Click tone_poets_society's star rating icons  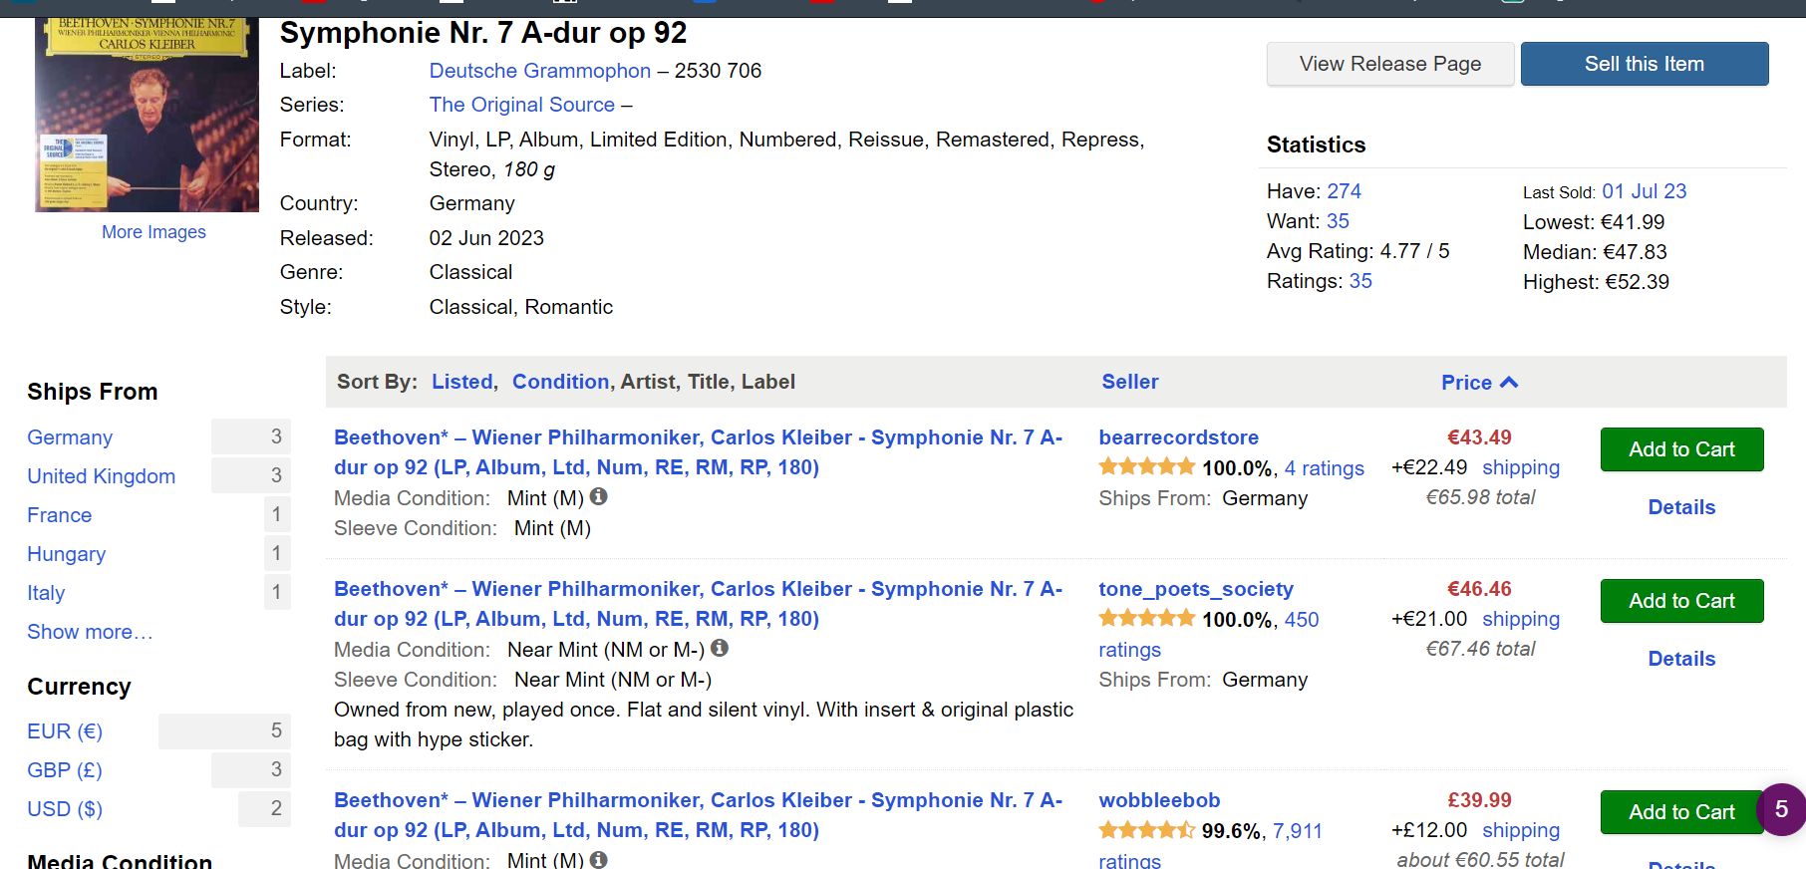[x=1146, y=618]
